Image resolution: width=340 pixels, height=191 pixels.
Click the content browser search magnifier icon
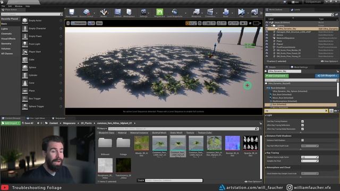pyautogui.click(x=257, y=129)
